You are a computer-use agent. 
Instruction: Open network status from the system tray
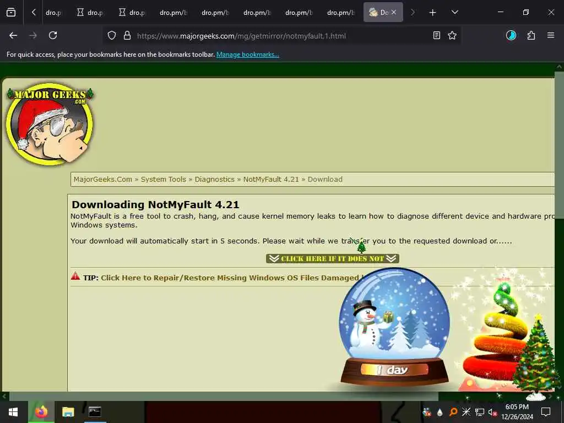[480, 412]
